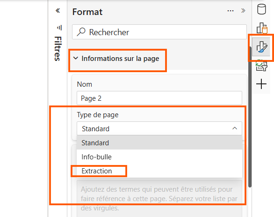Click the Type de page label

(x=98, y=115)
